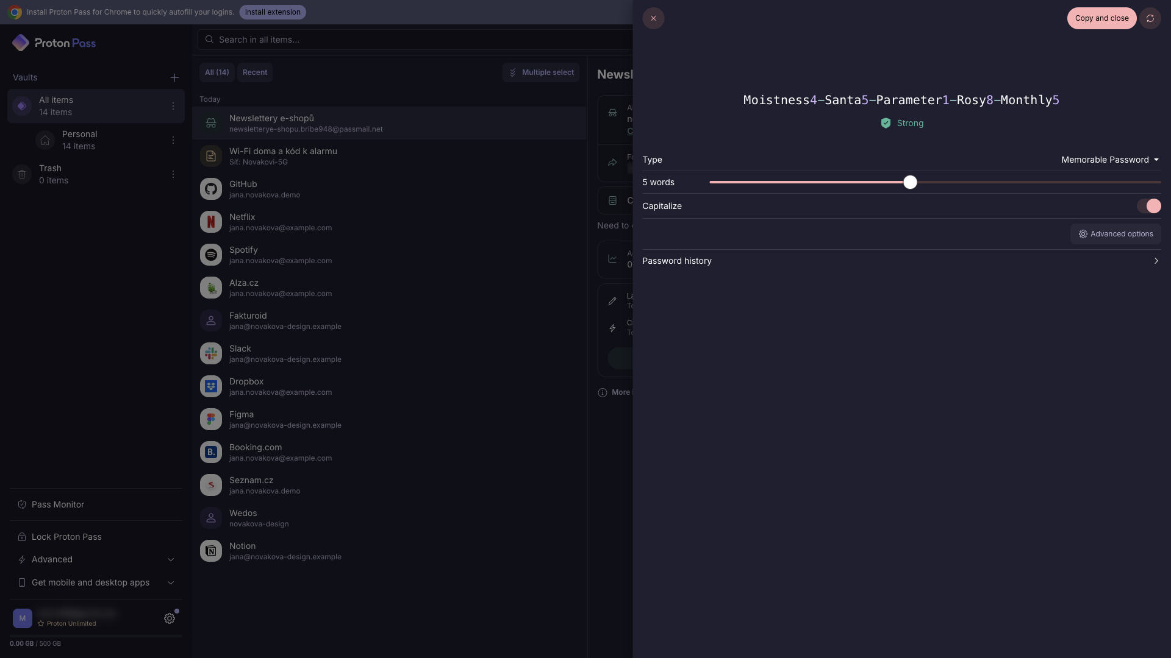The height and width of the screenshot is (658, 1171).
Task: Click the word count slider handle
Action: coord(910,182)
